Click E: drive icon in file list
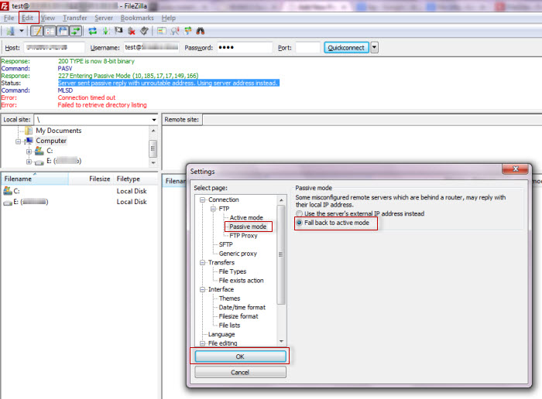Viewport: 542px width, 399px height. click(x=8, y=203)
